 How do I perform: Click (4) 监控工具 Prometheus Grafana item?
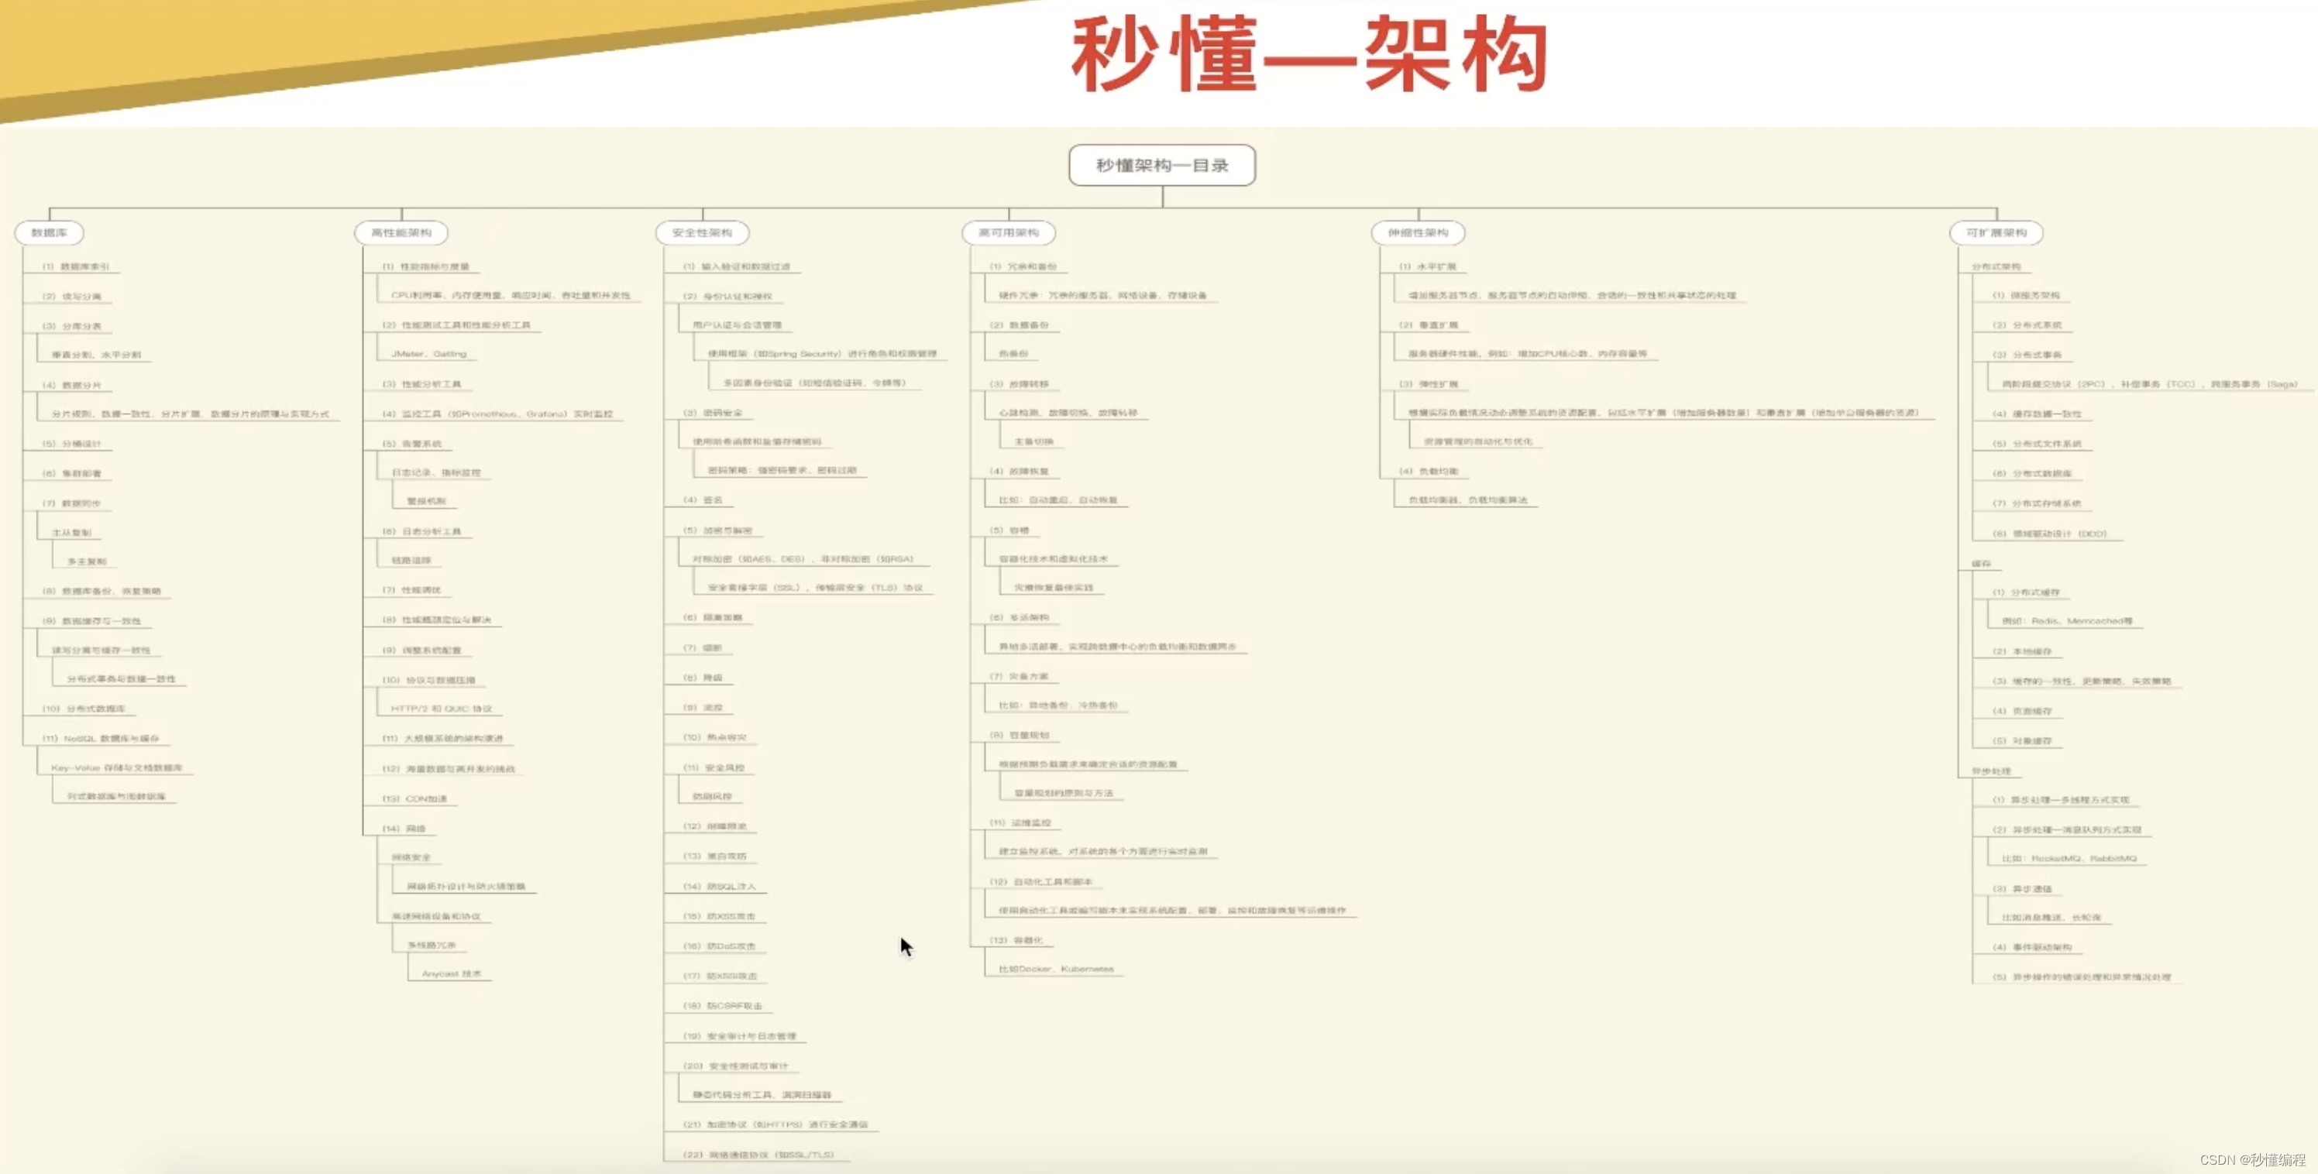(x=497, y=414)
